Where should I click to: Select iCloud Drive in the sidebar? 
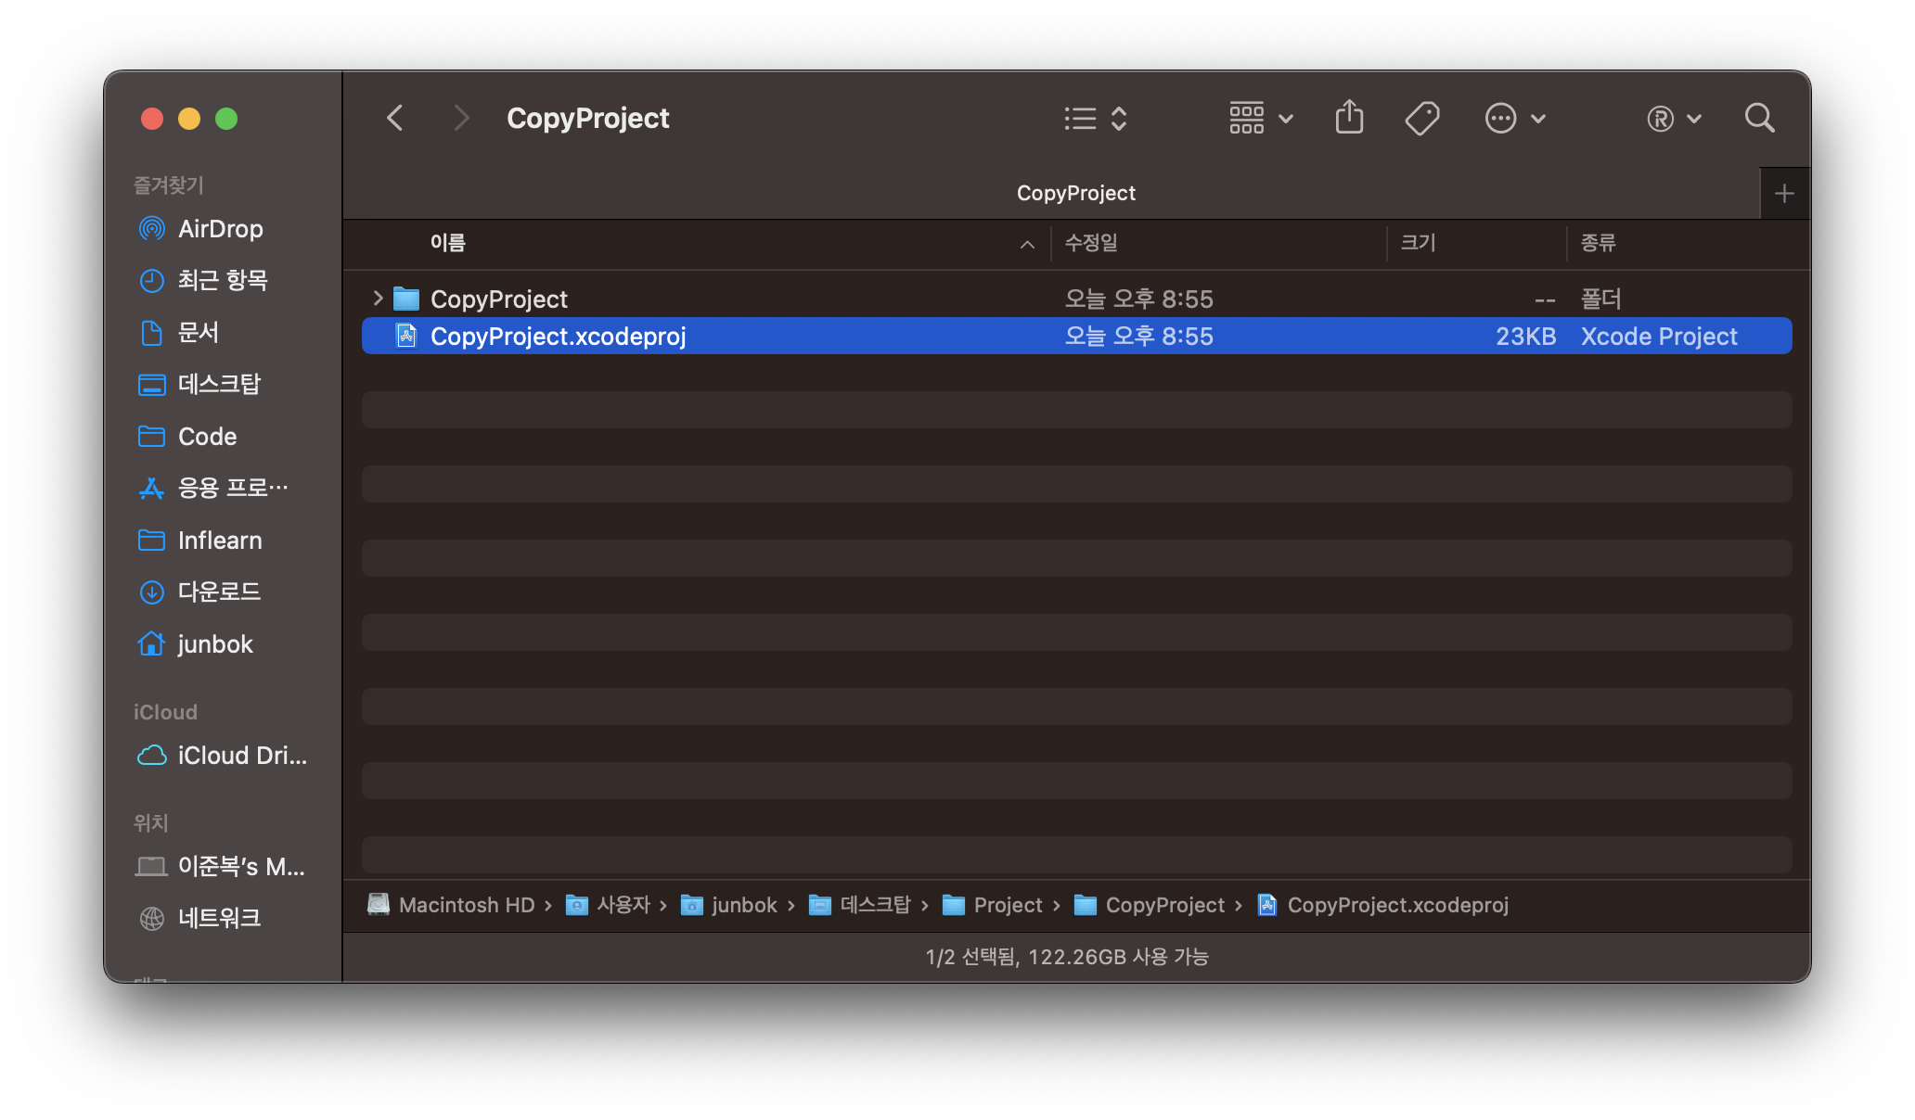click(241, 755)
